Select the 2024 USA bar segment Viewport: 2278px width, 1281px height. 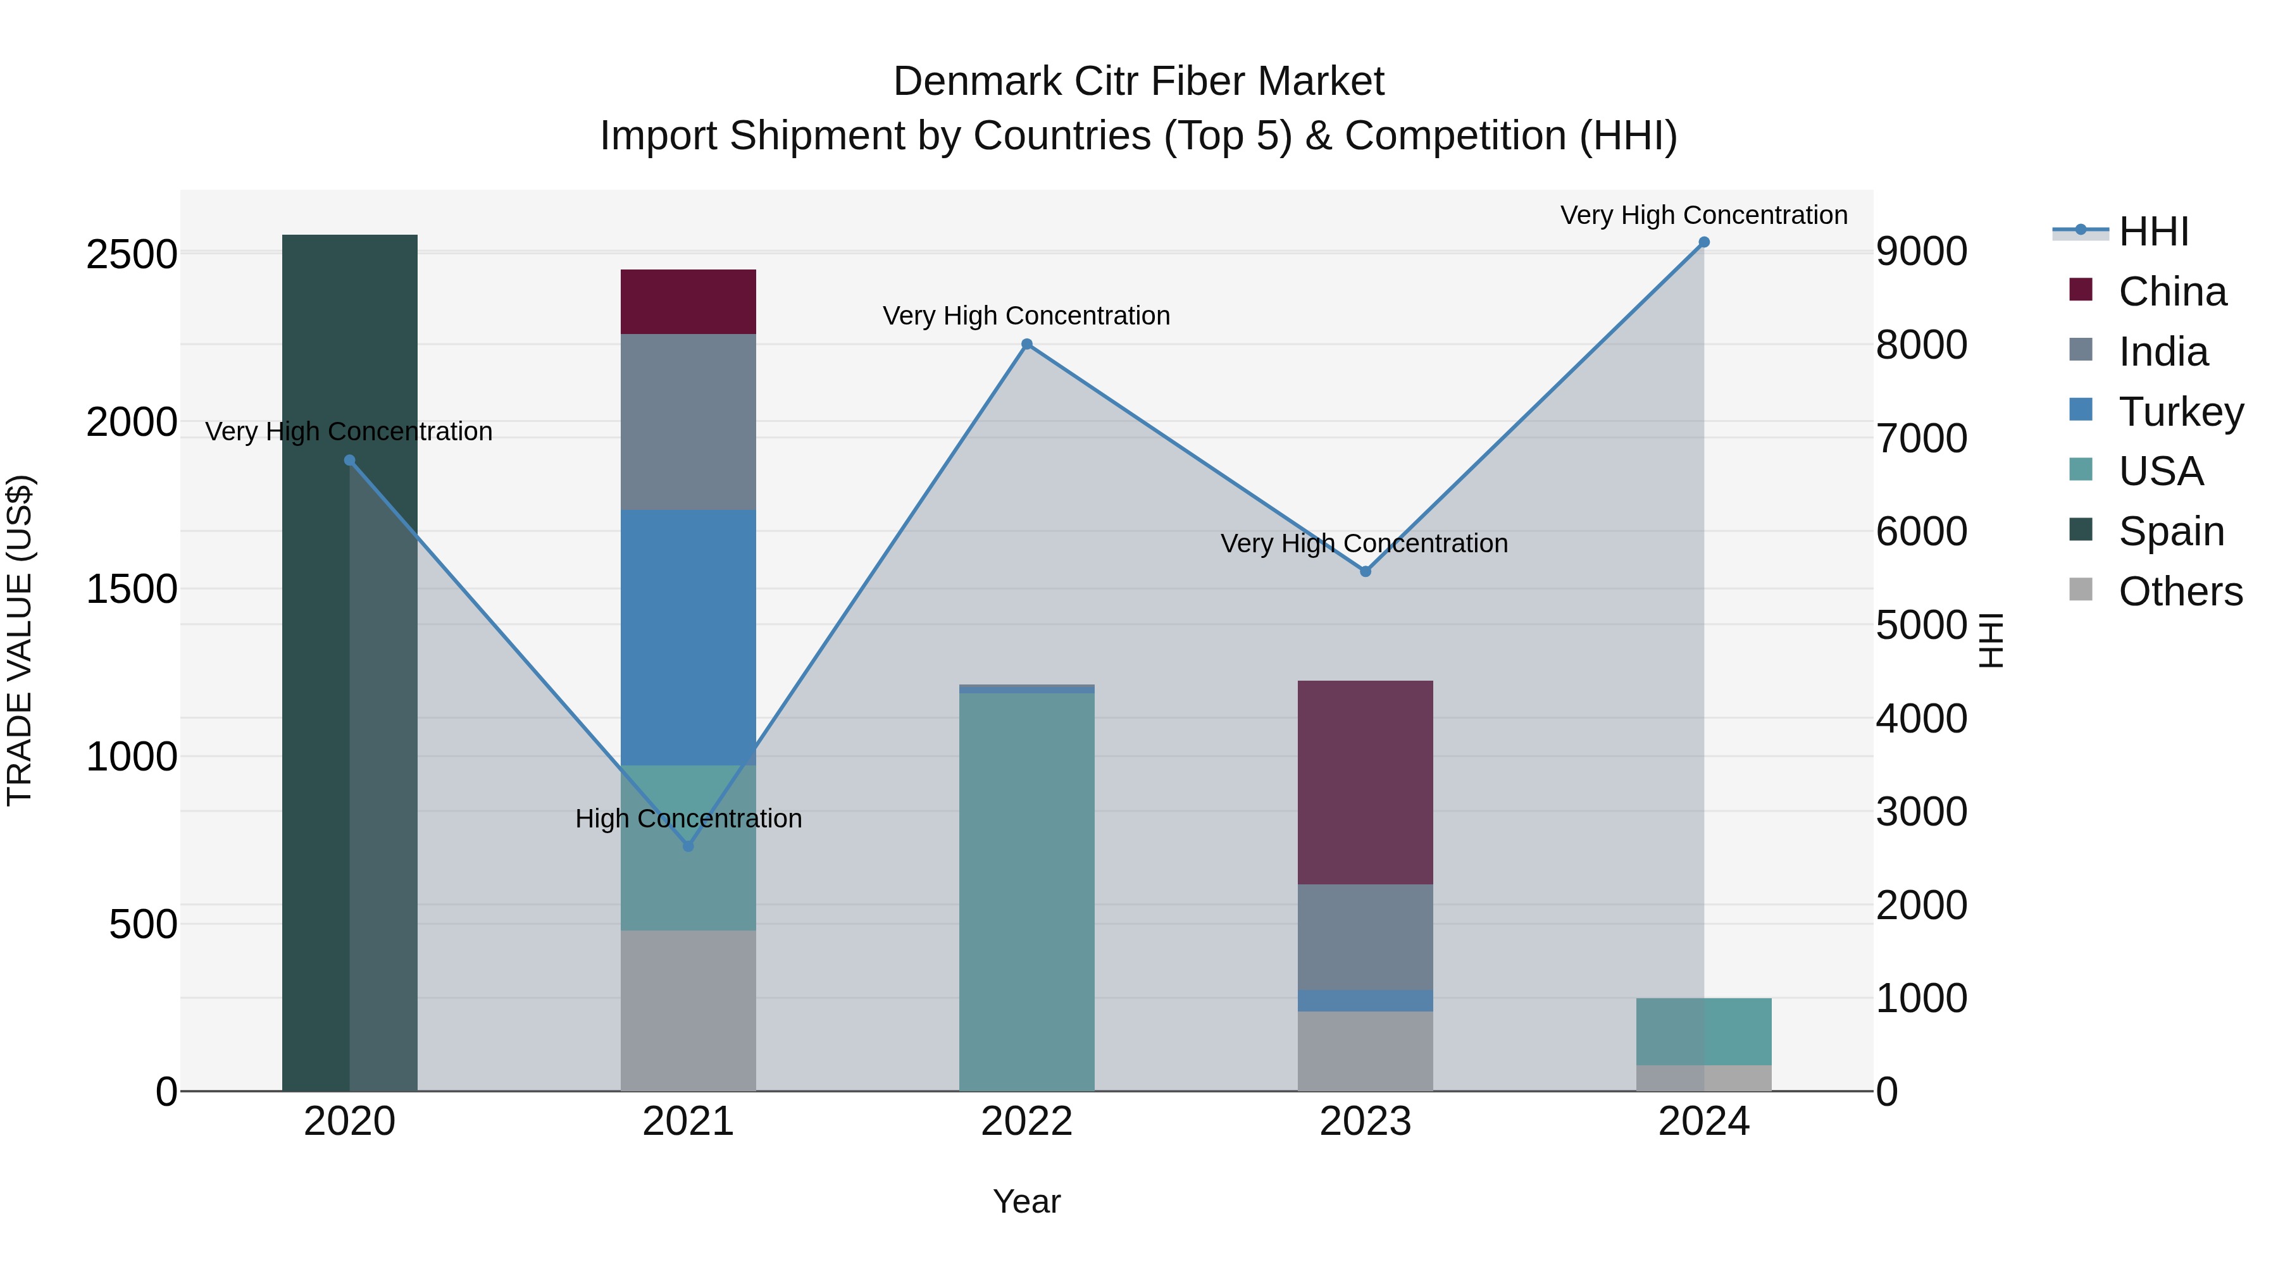coord(1704,1032)
